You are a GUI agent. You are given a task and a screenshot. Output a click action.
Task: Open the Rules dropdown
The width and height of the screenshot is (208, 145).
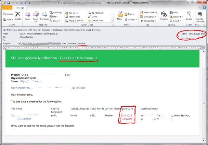(x=130, y=14)
